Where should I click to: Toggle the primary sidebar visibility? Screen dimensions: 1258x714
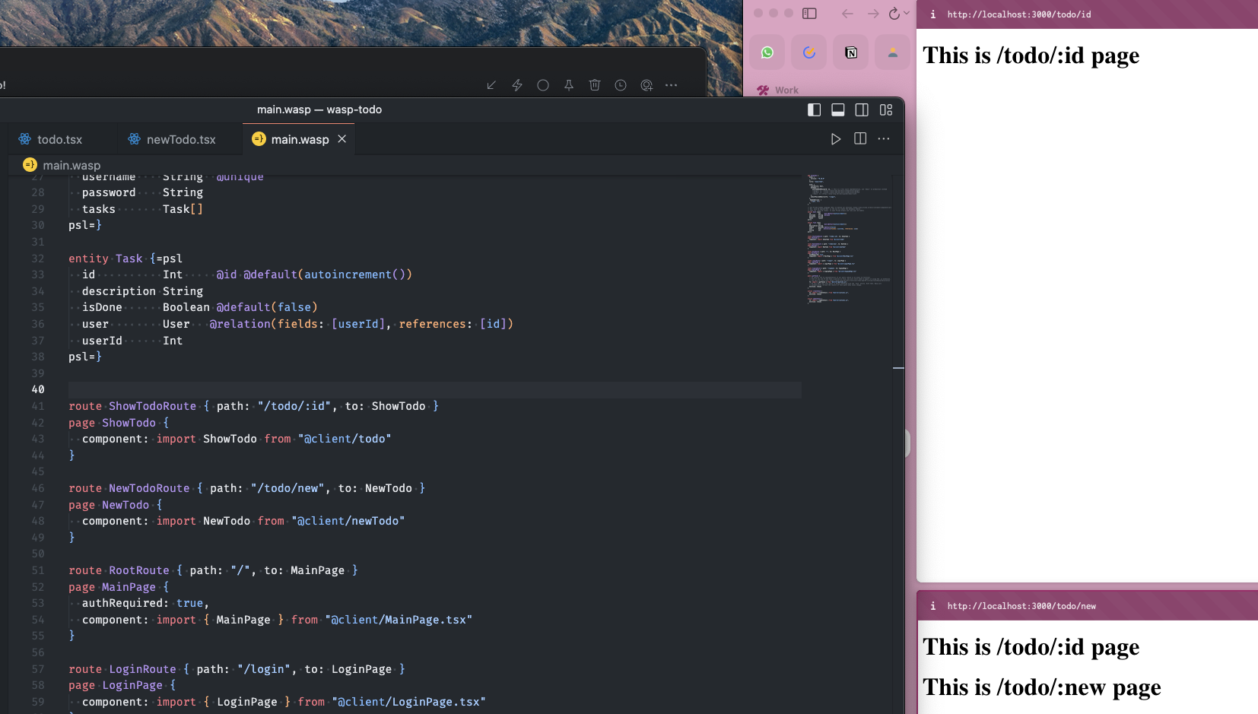814,109
